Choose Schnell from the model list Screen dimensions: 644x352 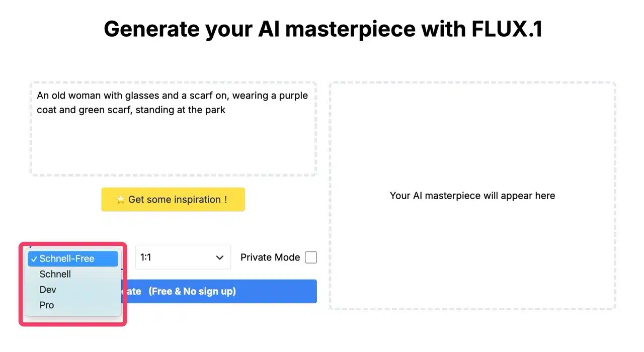55,274
